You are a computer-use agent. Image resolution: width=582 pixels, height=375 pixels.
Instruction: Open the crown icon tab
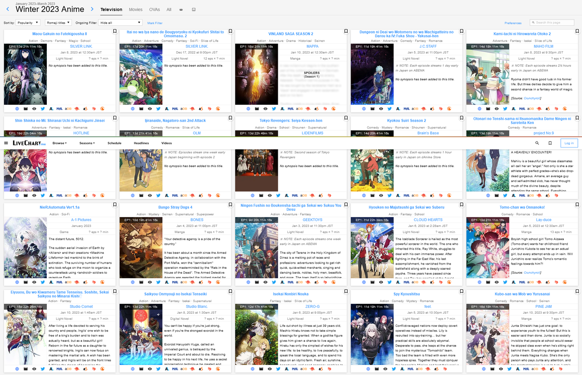(x=181, y=10)
